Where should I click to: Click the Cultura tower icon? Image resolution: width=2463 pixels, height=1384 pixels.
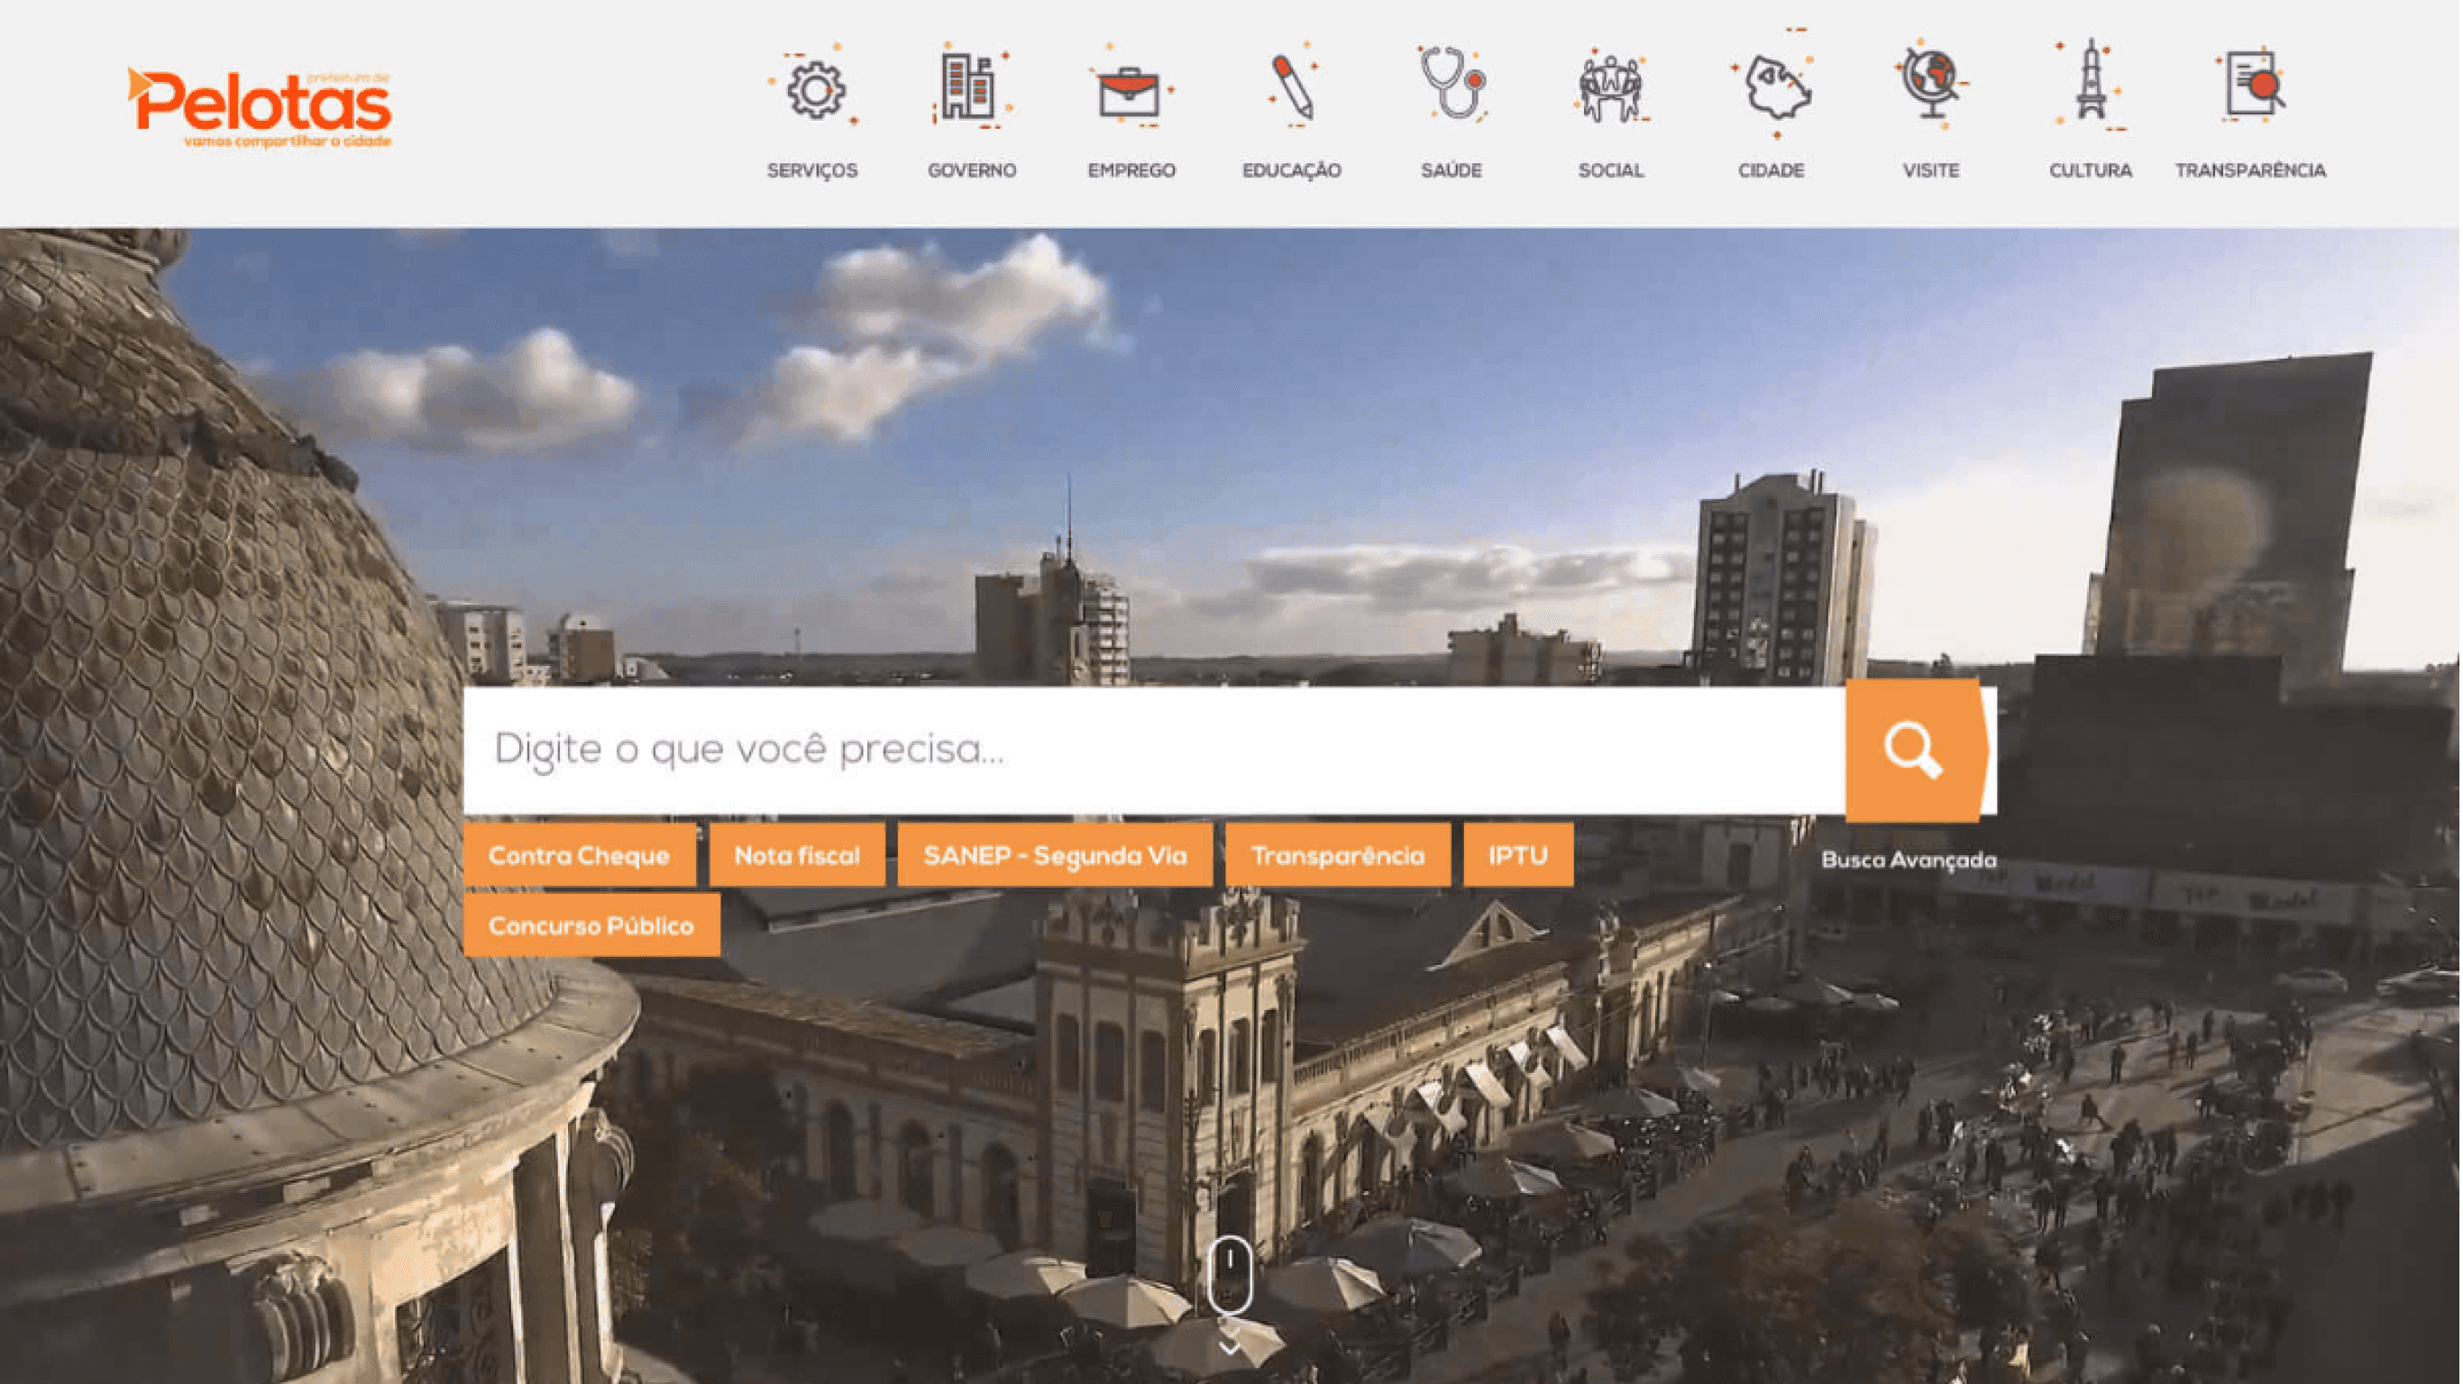2090,84
